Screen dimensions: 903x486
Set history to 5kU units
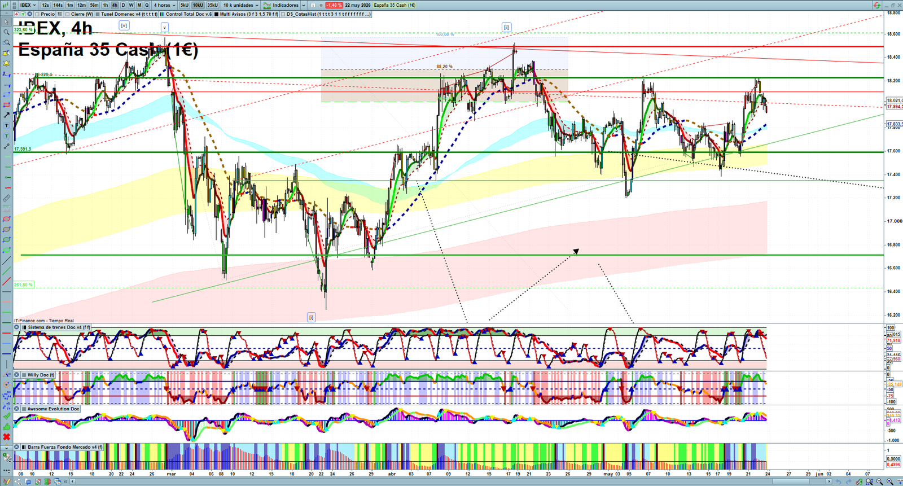point(185,5)
